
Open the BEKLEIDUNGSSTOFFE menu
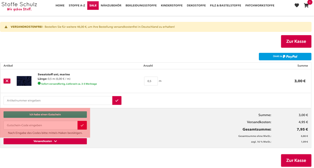141,6
